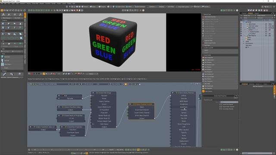Viewport: 276px width, 155px height.
Task: Expand the Environments group in shader tree
Action: pos(244,43)
